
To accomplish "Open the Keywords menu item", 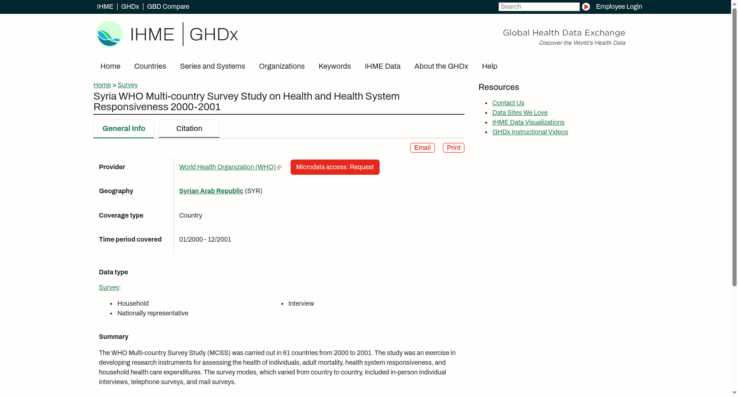I will click(x=335, y=66).
